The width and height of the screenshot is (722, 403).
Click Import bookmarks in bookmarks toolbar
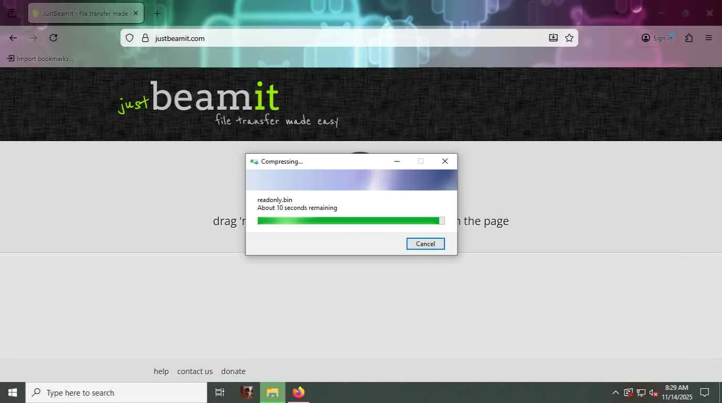40,59
